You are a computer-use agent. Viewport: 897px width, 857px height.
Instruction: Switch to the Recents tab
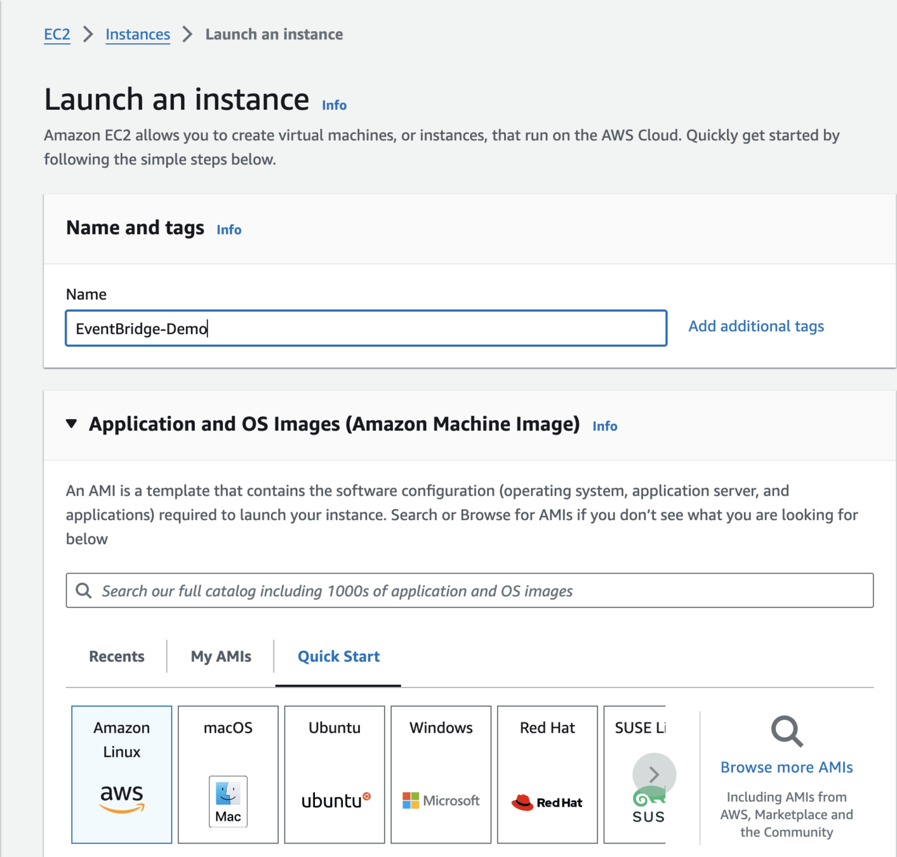pos(117,656)
